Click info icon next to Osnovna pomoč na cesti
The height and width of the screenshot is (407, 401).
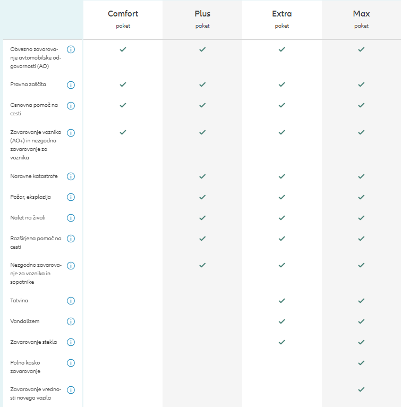pos(71,106)
